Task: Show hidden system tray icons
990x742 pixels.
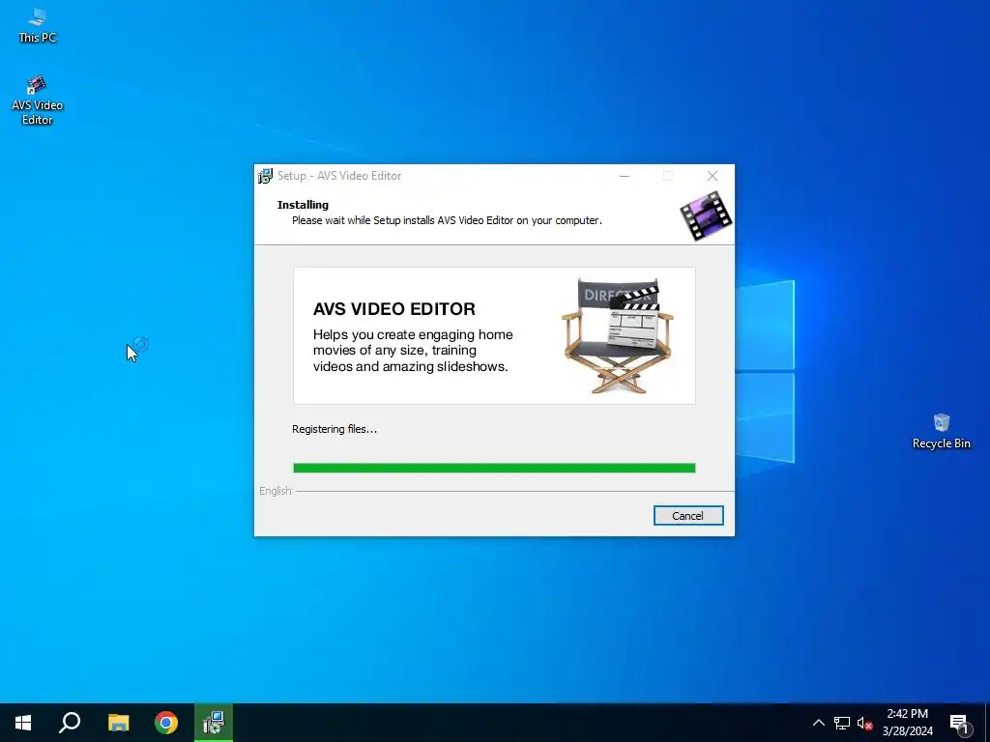Action: pyautogui.click(x=818, y=723)
